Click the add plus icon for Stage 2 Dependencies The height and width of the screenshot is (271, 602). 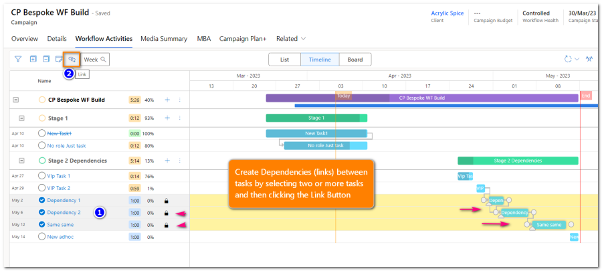tap(167, 161)
